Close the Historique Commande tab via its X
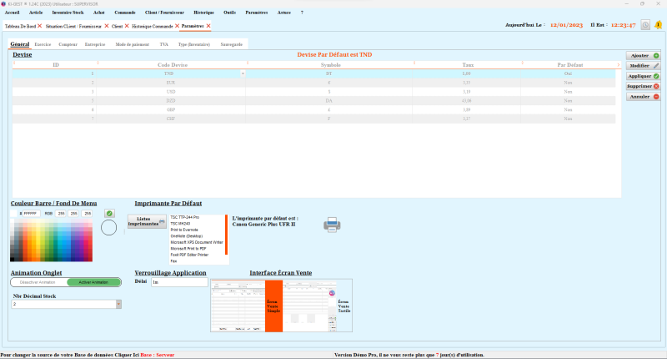The width and height of the screenshot is (667, 359). tap(177, 26)
